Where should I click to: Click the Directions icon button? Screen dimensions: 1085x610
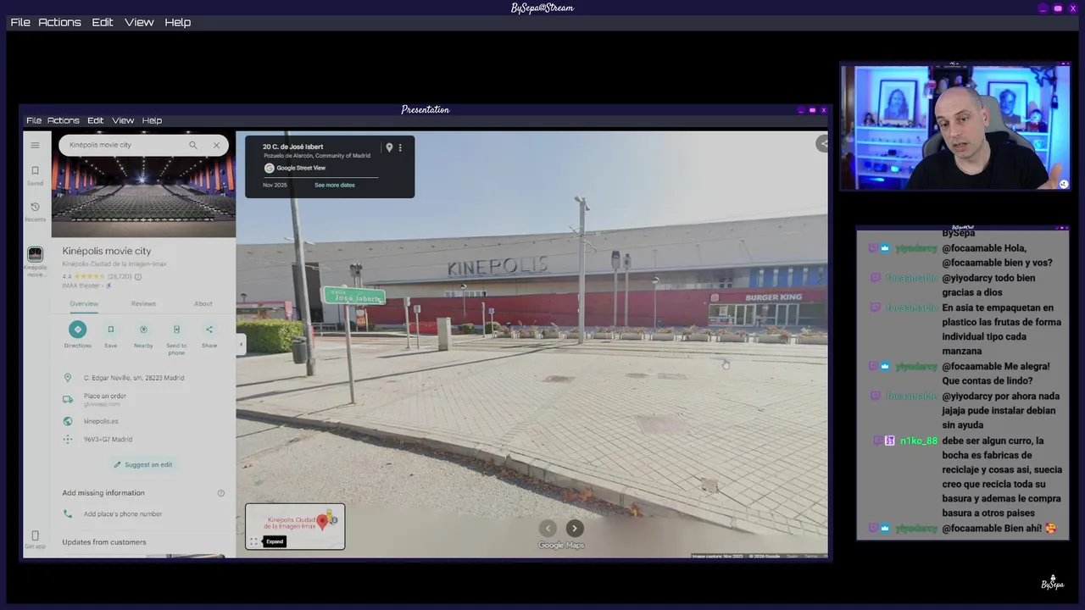(77, 330)
